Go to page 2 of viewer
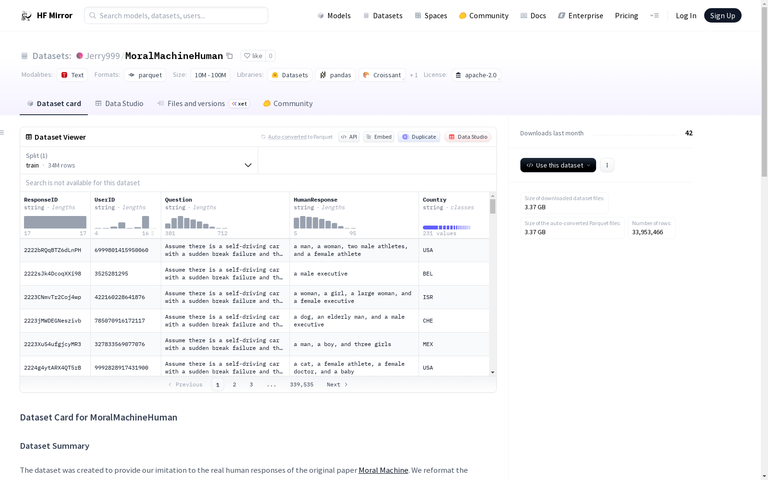Image resolution: width=768 pixels, height=480 pixels. click(234, 384)
